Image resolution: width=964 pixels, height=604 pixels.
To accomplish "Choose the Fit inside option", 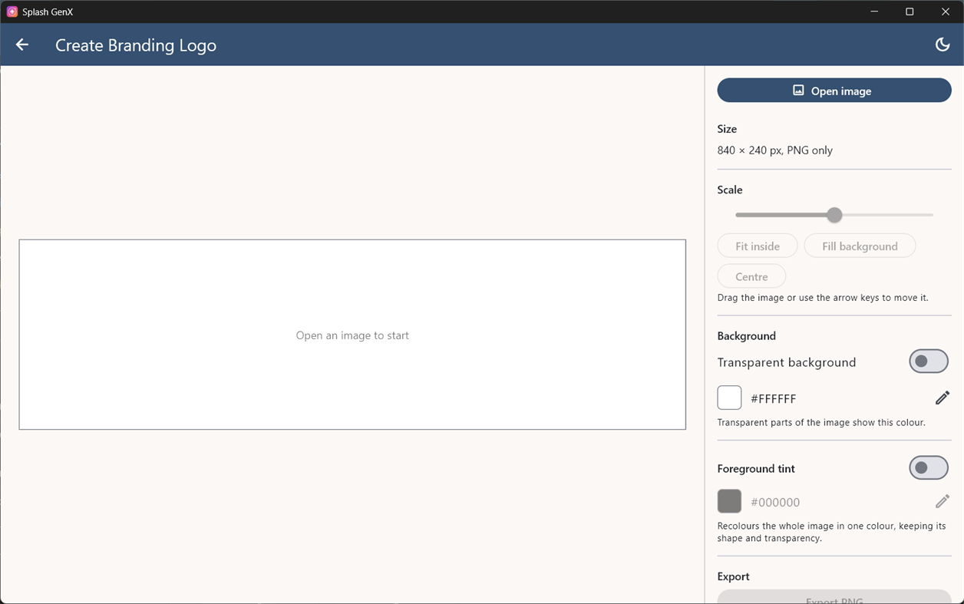I will click(x=758, y=246).
